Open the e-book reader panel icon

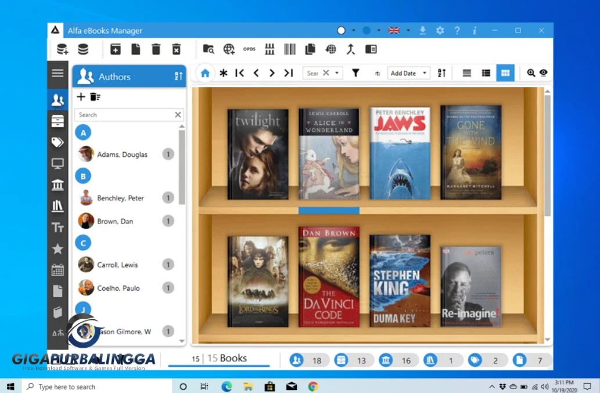(371, 49)
